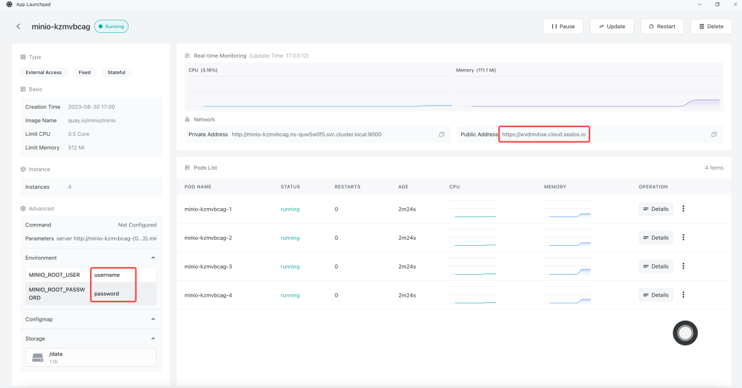The height and width of the screenshot is (388, 742).
Task: Pause the minio-kzmvbcag app
Action: (563, 27)
